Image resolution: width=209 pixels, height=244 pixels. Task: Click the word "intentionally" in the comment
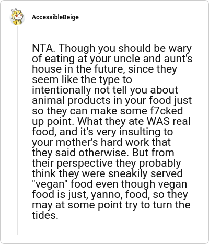[x=62, y=90]
